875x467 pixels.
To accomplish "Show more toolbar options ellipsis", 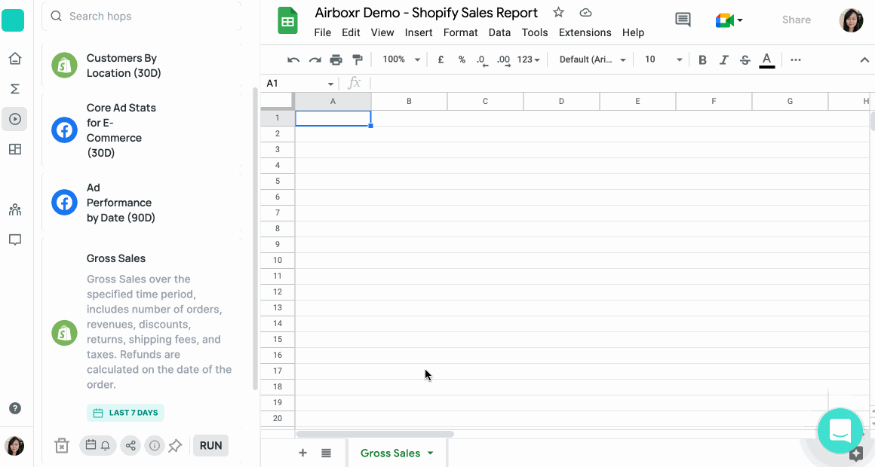I will pyautogui.click(x=796, y=60).
